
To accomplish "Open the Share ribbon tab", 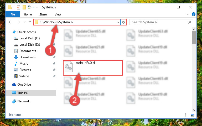I will (x=43, y=14).
